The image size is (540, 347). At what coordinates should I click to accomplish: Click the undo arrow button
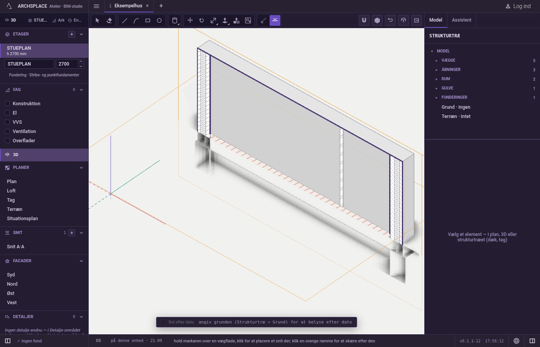click(x=390, y=20)
